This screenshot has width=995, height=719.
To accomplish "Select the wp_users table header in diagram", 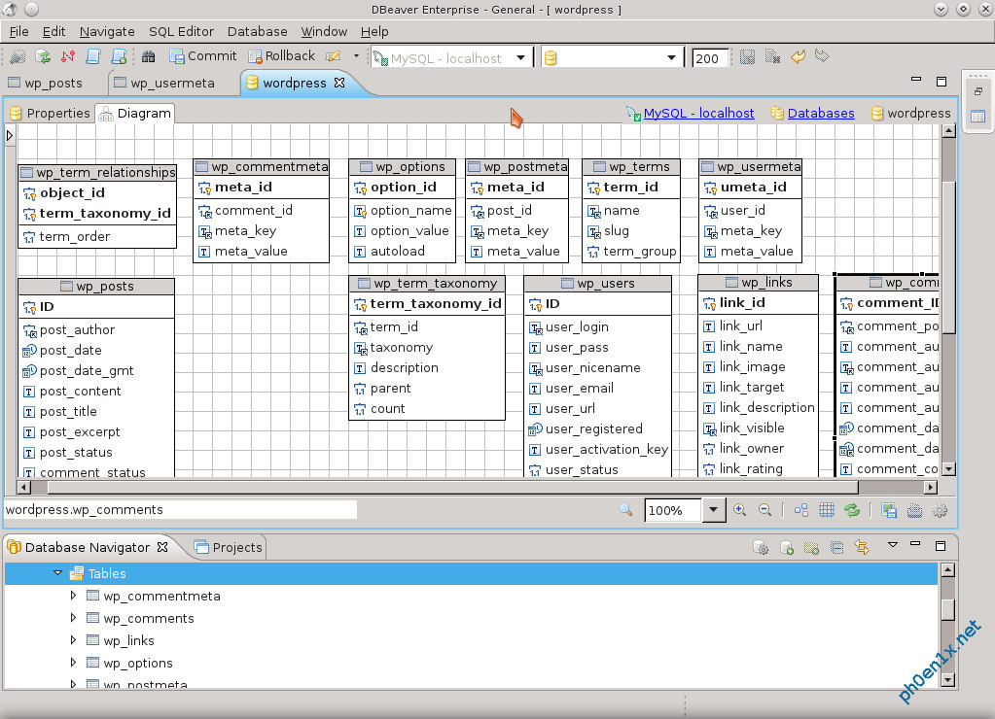I will tap(598, 284).
